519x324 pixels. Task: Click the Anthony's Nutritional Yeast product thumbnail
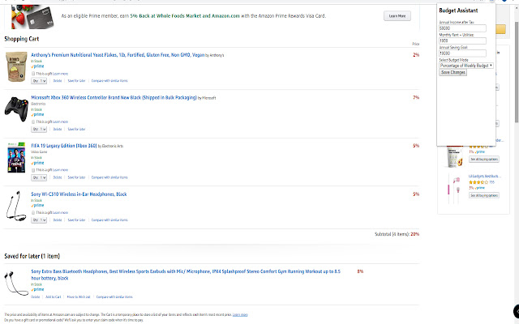16,66
